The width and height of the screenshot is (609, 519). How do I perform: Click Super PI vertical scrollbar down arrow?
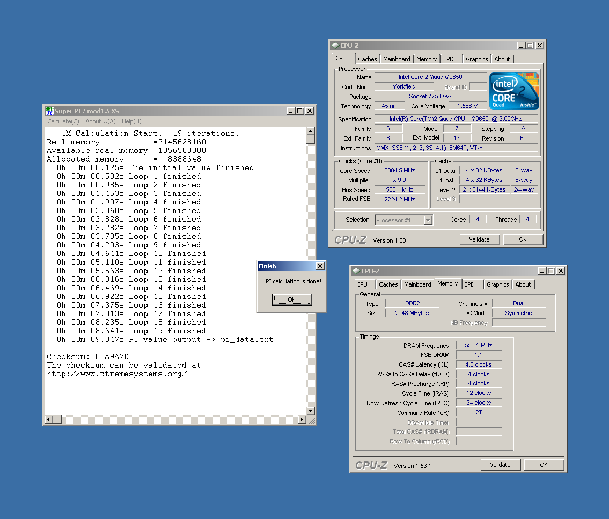click(310, 411)
